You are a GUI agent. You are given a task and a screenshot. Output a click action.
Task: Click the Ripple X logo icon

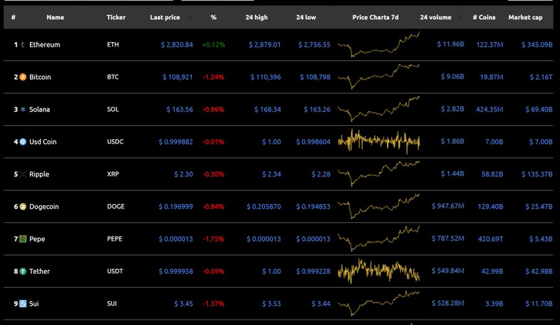pos(23,174)
